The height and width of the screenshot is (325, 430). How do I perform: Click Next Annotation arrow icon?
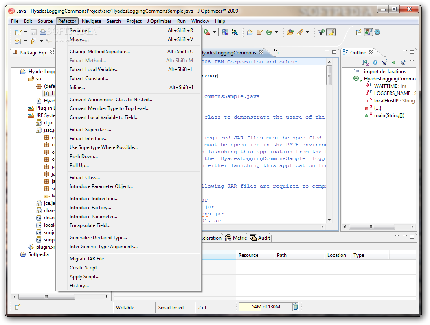tap(18, 41)
